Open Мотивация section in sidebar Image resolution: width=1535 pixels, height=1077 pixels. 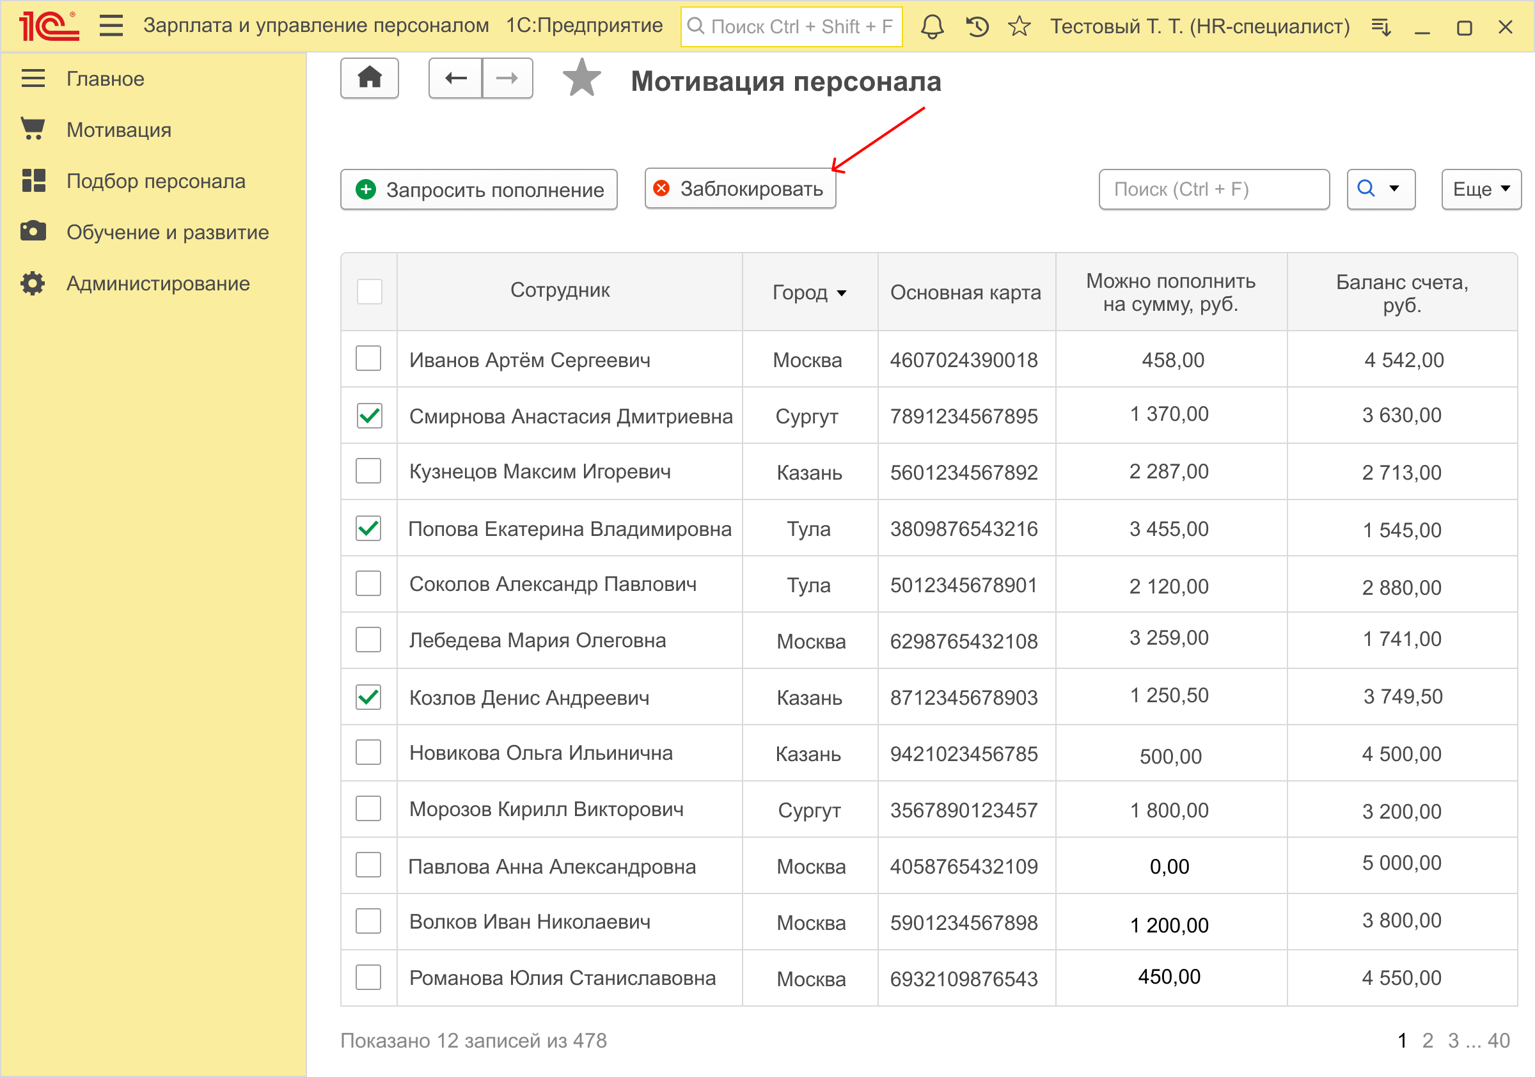click(x=118, y=130)
